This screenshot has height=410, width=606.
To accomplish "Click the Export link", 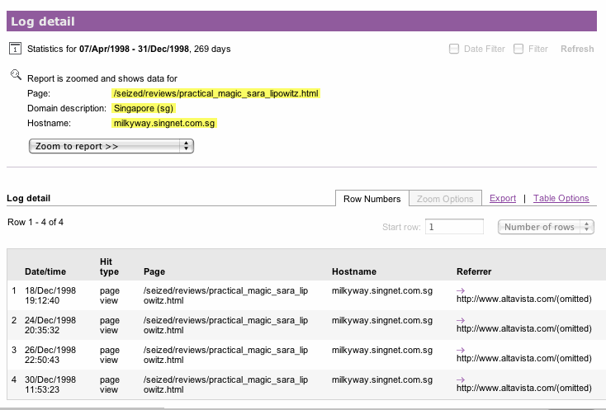I will coord(502,199).
